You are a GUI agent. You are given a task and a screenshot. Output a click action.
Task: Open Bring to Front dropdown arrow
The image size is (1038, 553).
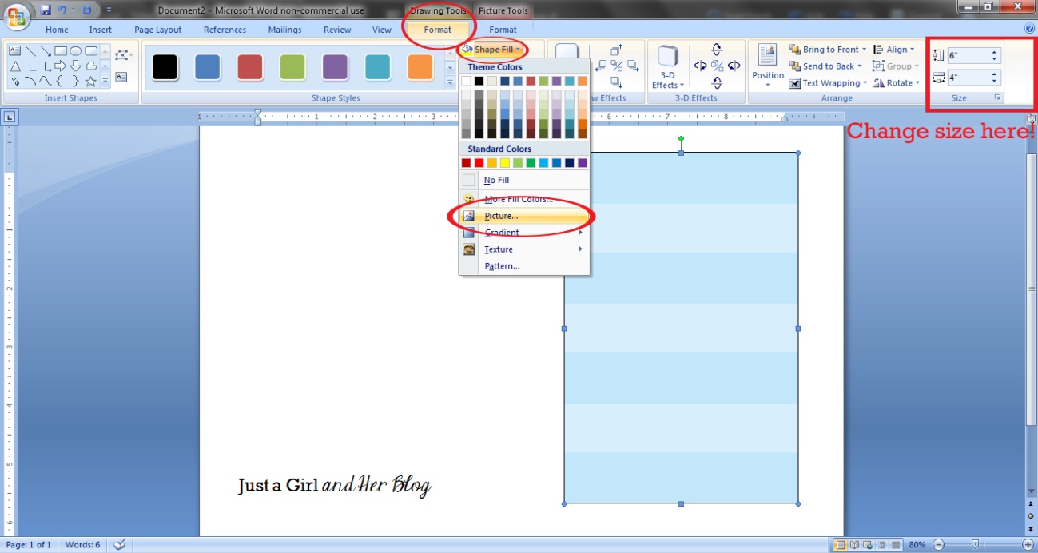click(x=864, y=50)
